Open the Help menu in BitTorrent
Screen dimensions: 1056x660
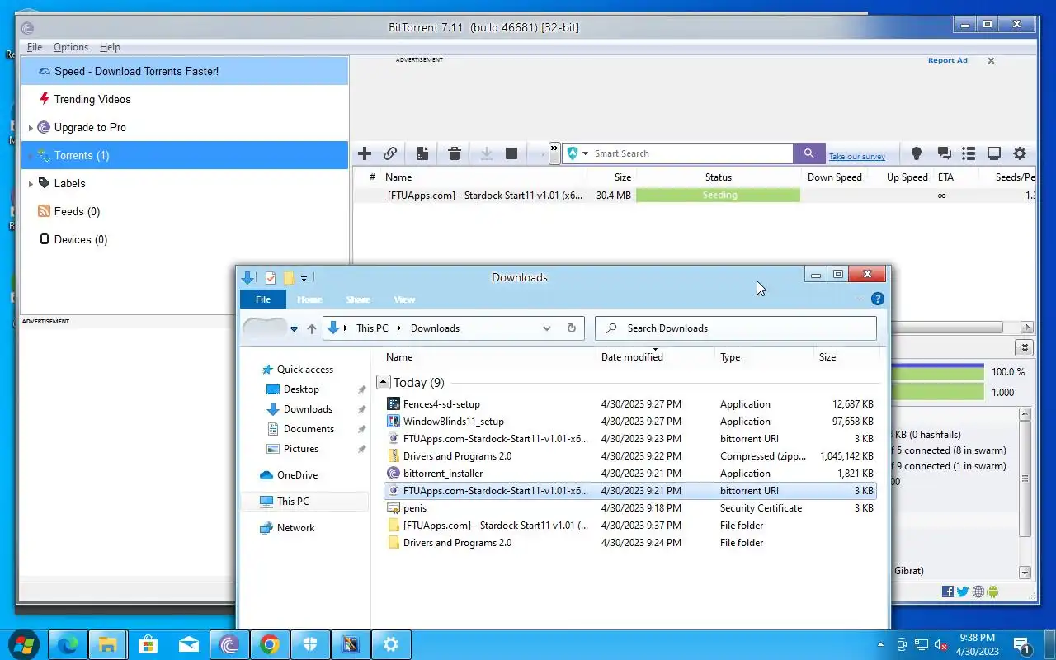[x=110, y=47]
